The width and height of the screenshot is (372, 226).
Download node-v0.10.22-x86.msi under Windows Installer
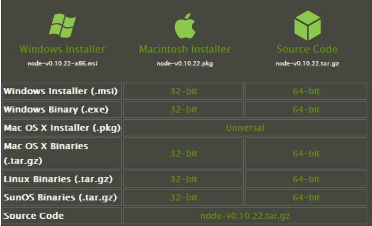coord(62,63)
